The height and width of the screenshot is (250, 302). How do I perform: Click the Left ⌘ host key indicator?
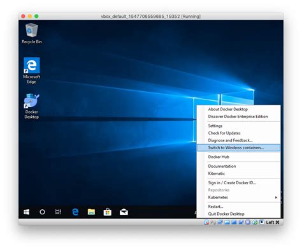click(273, 223)
